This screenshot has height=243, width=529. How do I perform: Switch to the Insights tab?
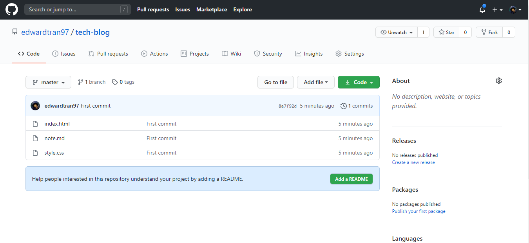[309, 54]
